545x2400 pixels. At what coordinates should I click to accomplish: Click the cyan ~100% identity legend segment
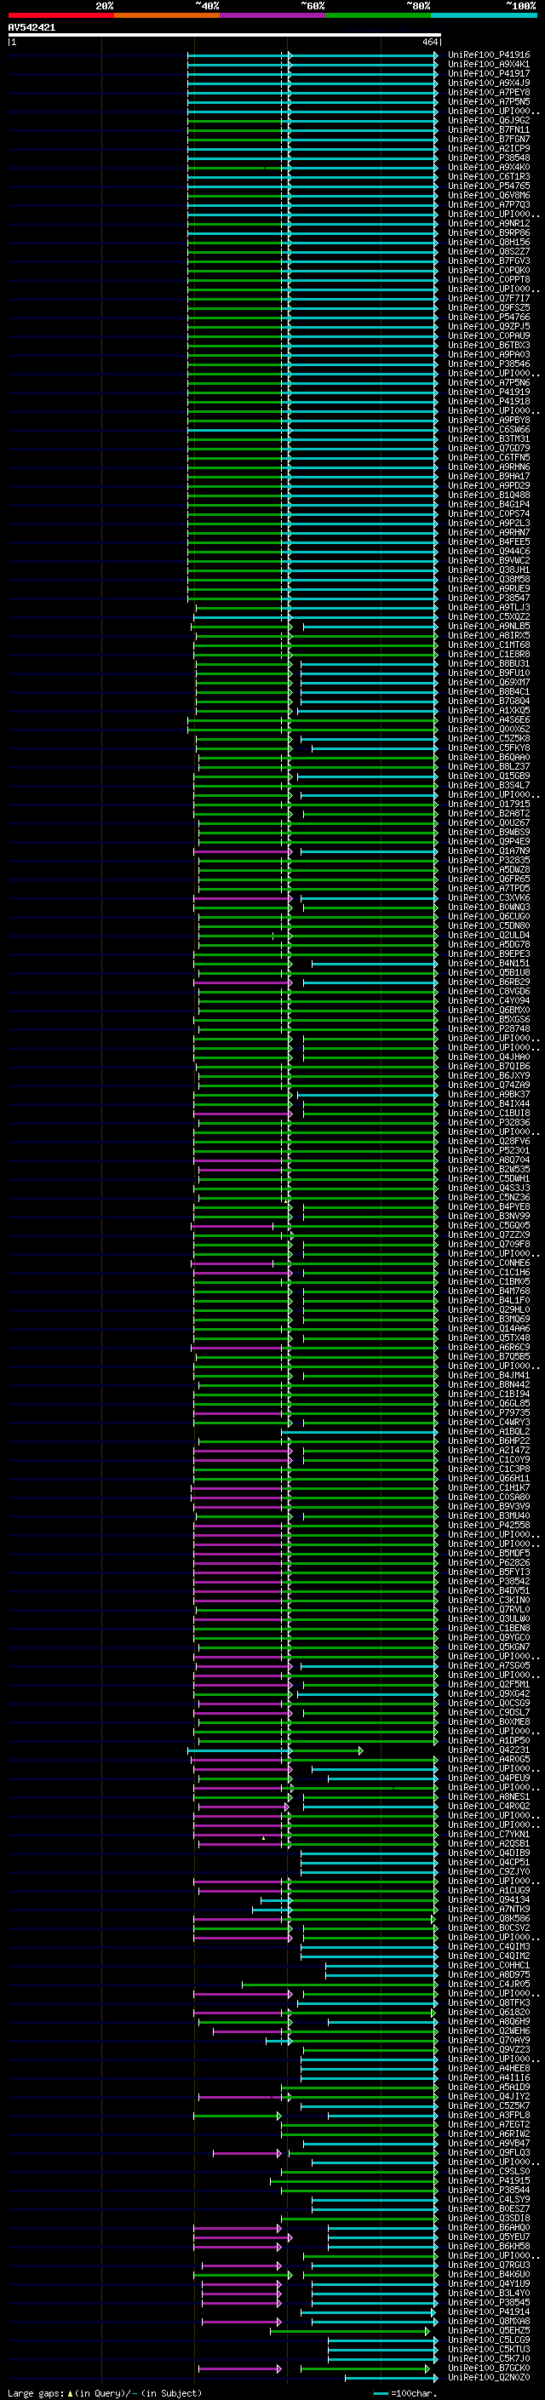tap(484, 15)
